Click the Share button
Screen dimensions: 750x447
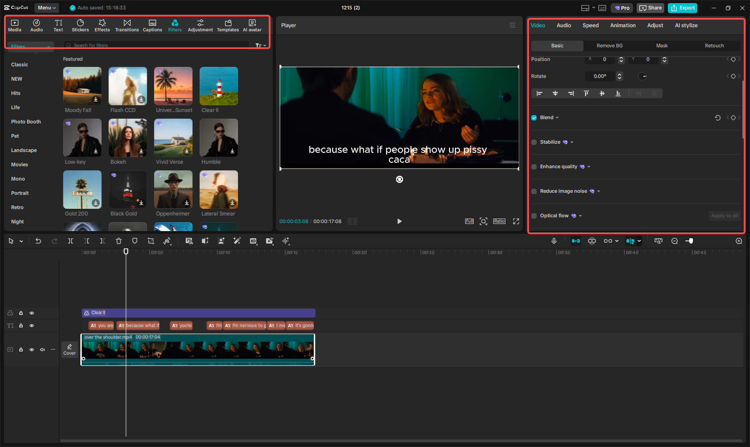pos(650,8)
